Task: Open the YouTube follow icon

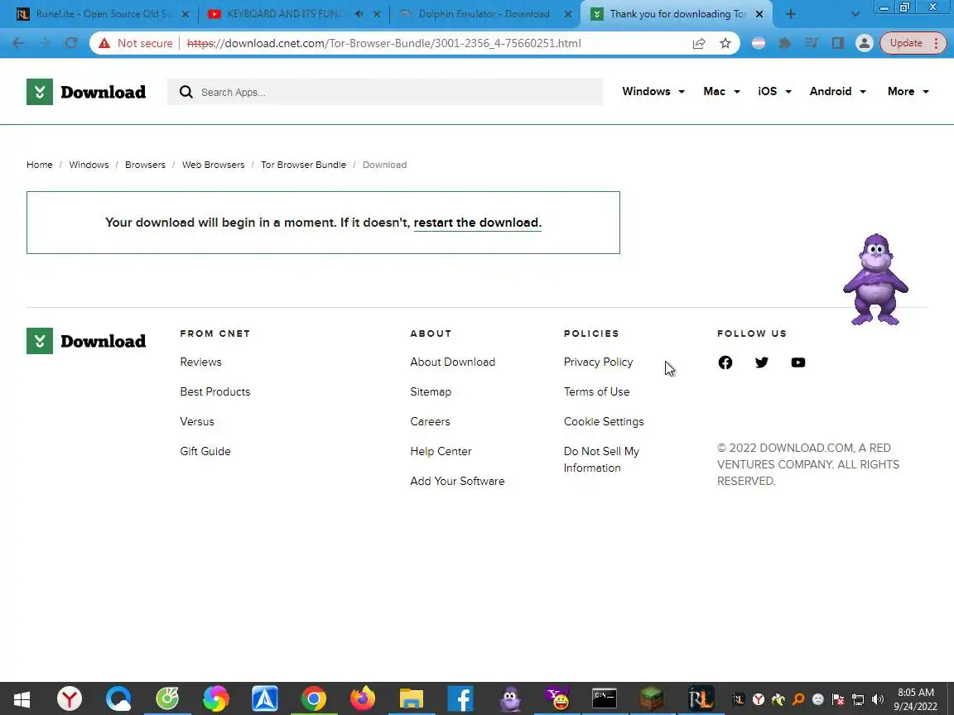Action: click(x=798, y=362)
